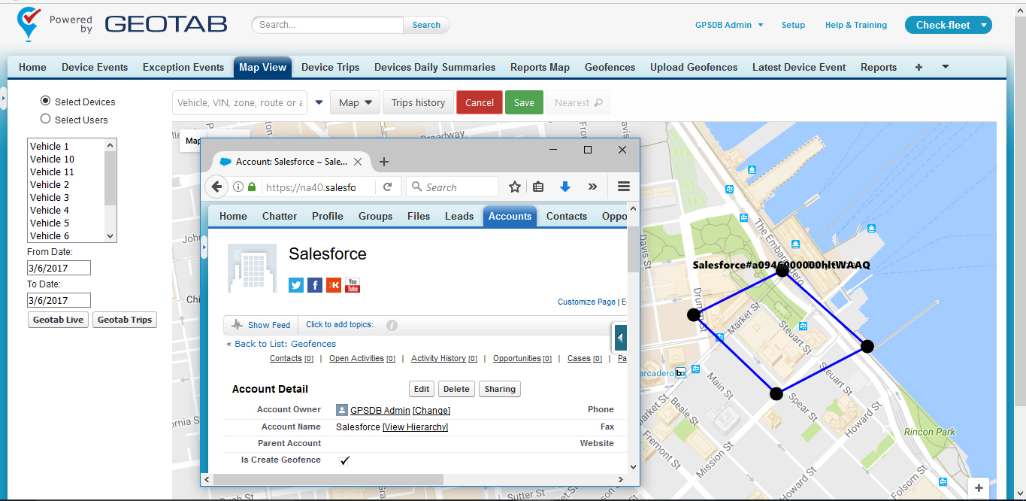The height and width of the screenshot is (501, 1026).
Task: Zoom the map with the plus icon
Action: [x=978, y=487]
